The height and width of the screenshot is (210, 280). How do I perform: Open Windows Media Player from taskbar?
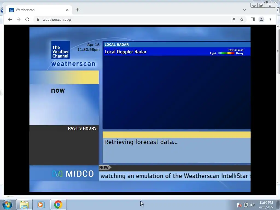(x=41, y=205)
